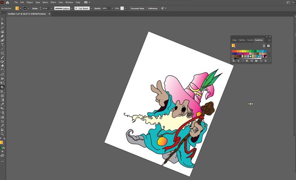Open the Effect menu
Screen dimensions: 296x180
(53, 2)
